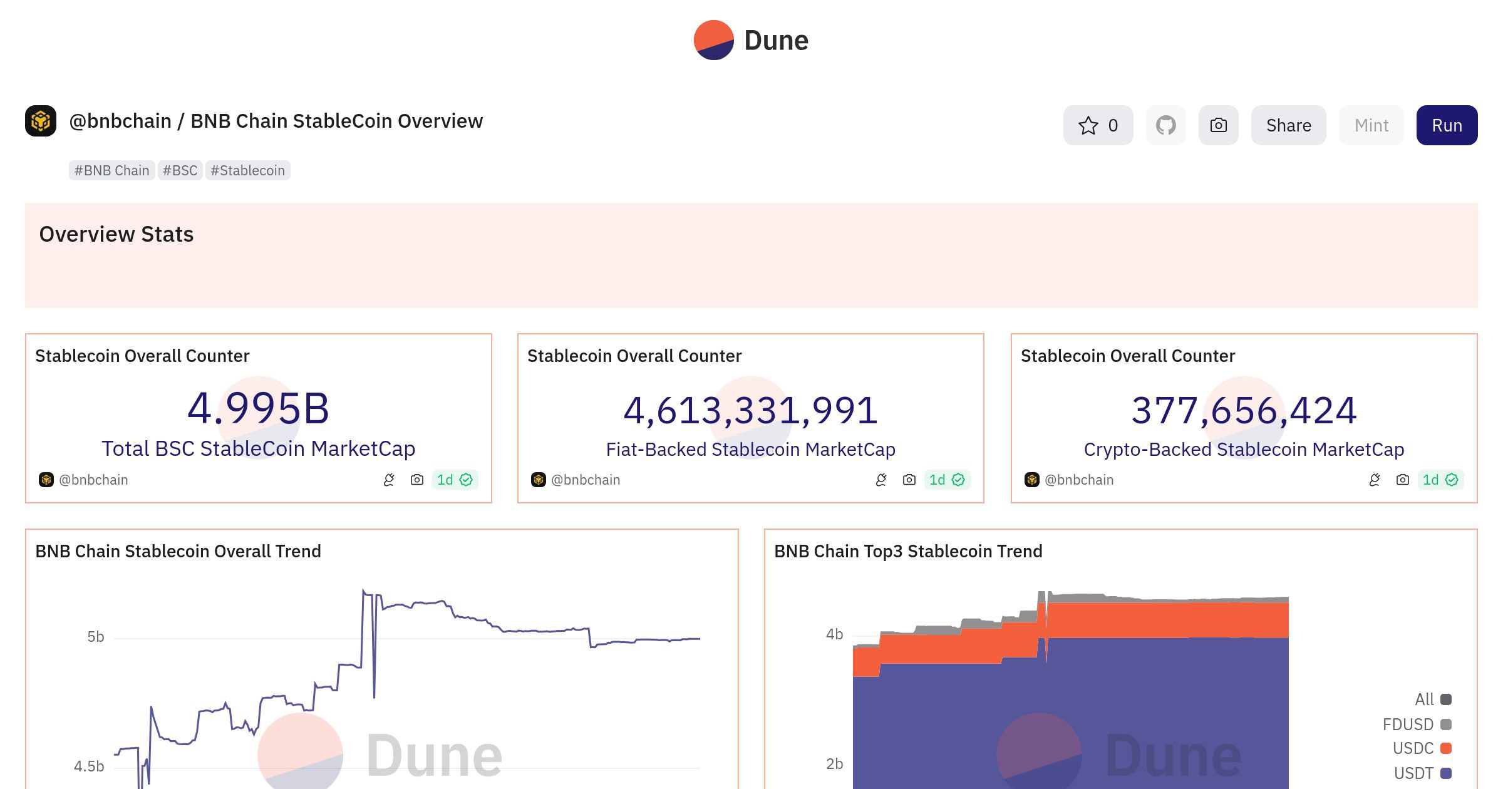The width and height of the screenshot is (1503, 789).
Task: Click query plug icon on Fiat-Backed card
Action: click(x=881, y=480)
